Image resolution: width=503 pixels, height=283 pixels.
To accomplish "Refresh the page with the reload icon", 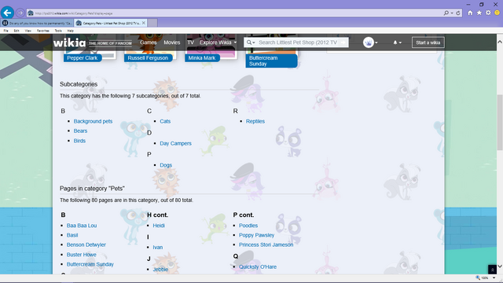I will coord(458,13).
